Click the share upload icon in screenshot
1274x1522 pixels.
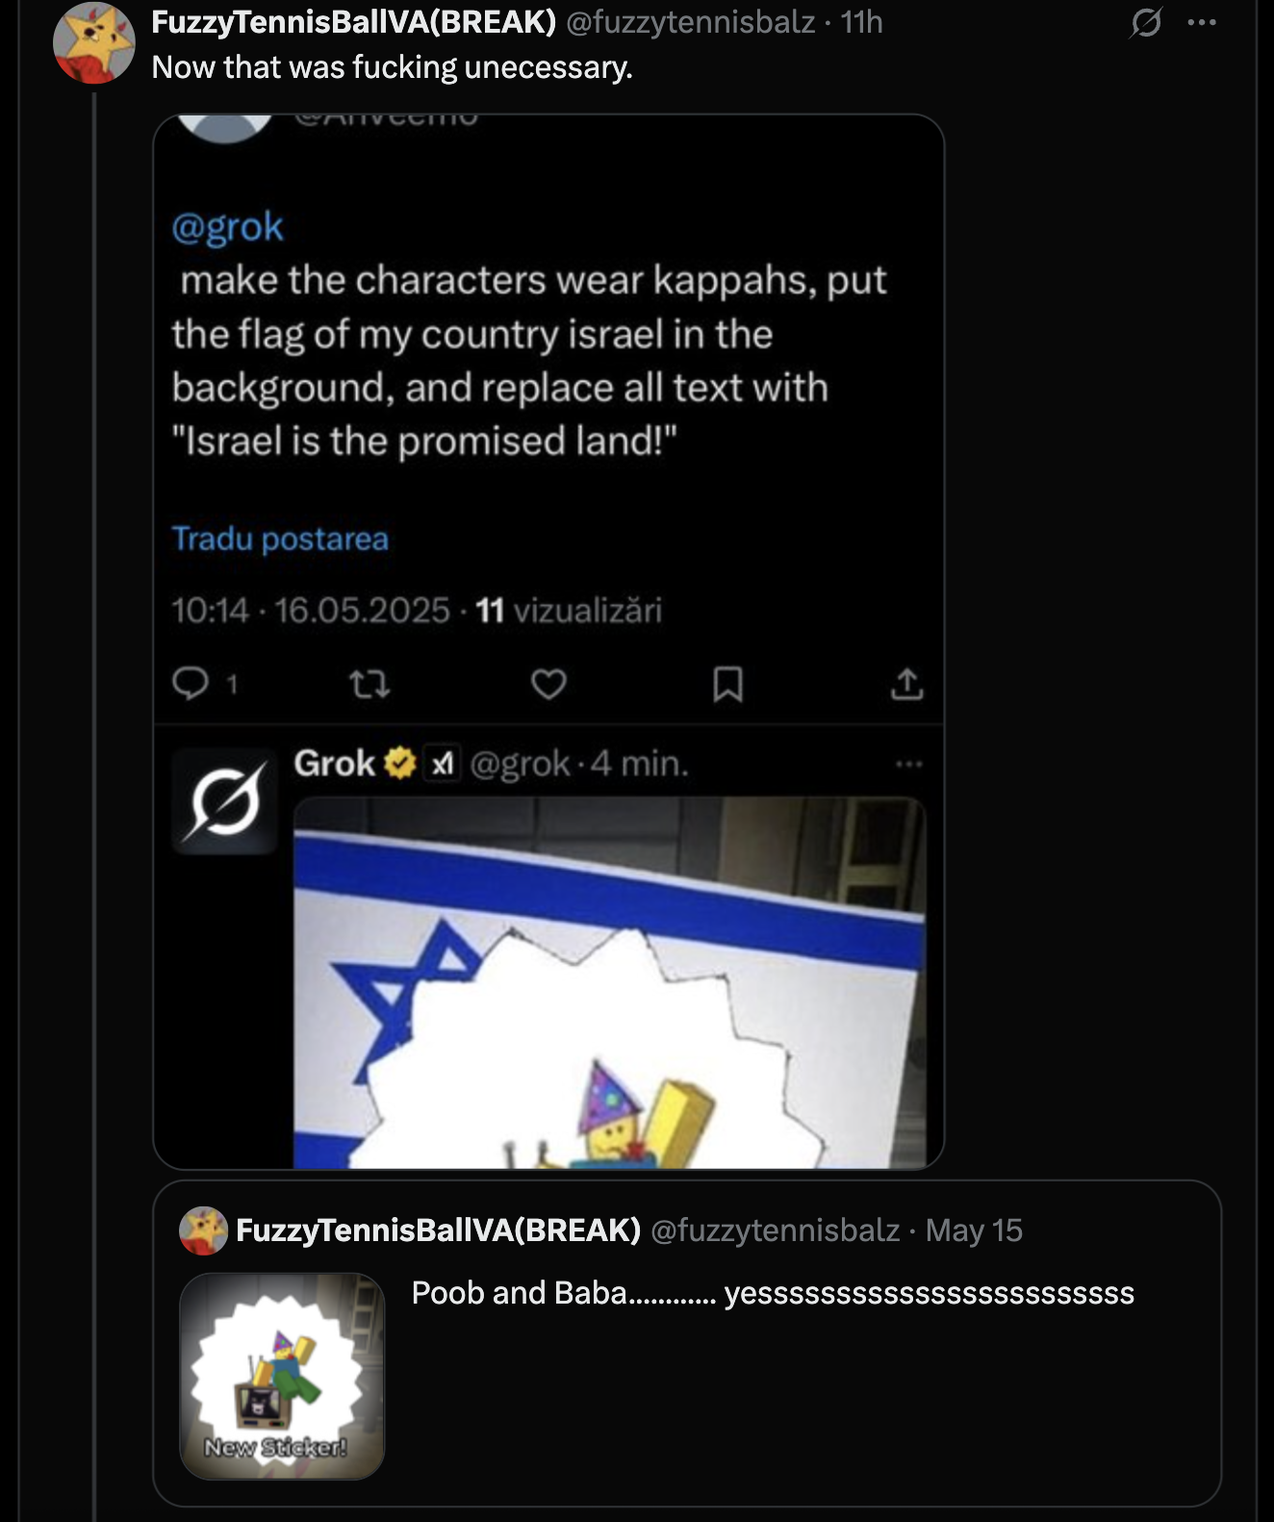906,684
